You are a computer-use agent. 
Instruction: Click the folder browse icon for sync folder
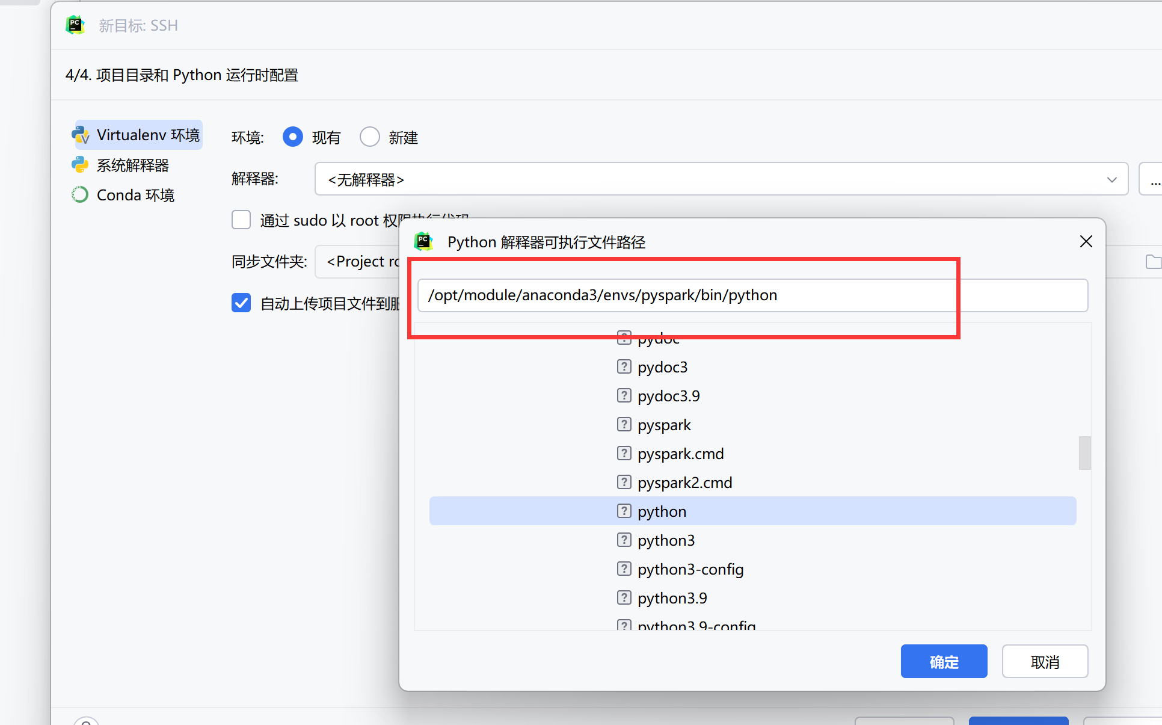click(1152, 262)
